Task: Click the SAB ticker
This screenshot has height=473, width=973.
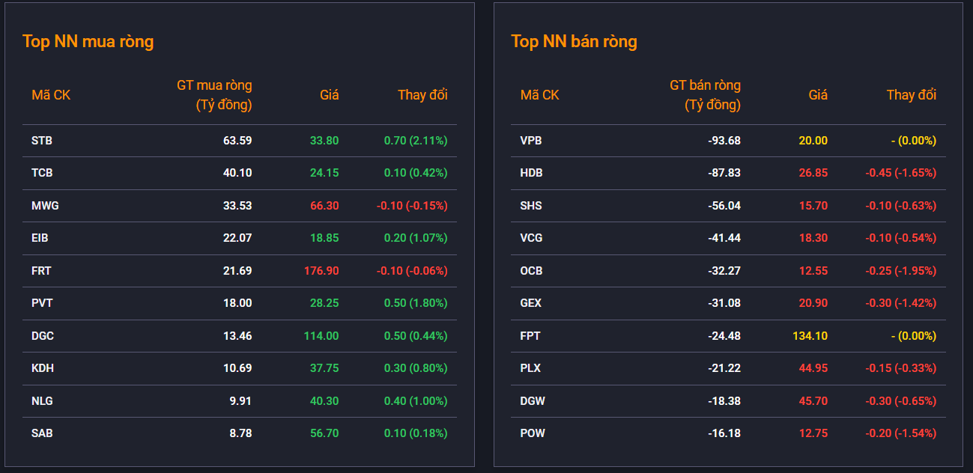Action: pos(42,433)
